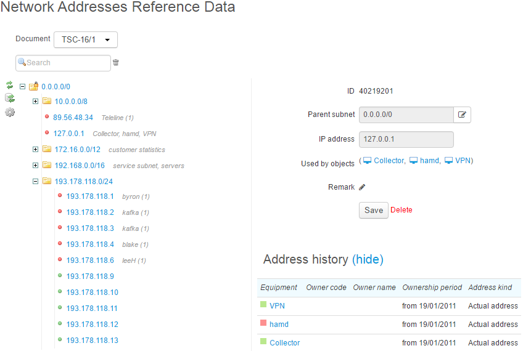The height and width of the screenshot is (351, 523).
Task: Select subnet 192.168.0.0/16
Action: click(80, 166)
